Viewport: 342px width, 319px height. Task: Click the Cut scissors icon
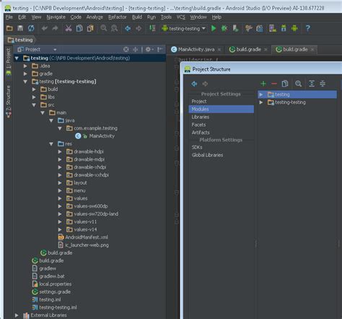click(69, 28)
